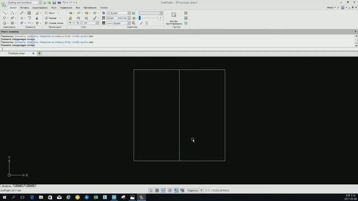Open Excel from the taskbar
Image resolution: width=358 pixels, height=201 pixels.
tap(96, 197)
